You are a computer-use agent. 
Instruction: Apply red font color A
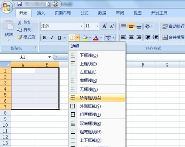pyautogui.click(x=96, y=38)
